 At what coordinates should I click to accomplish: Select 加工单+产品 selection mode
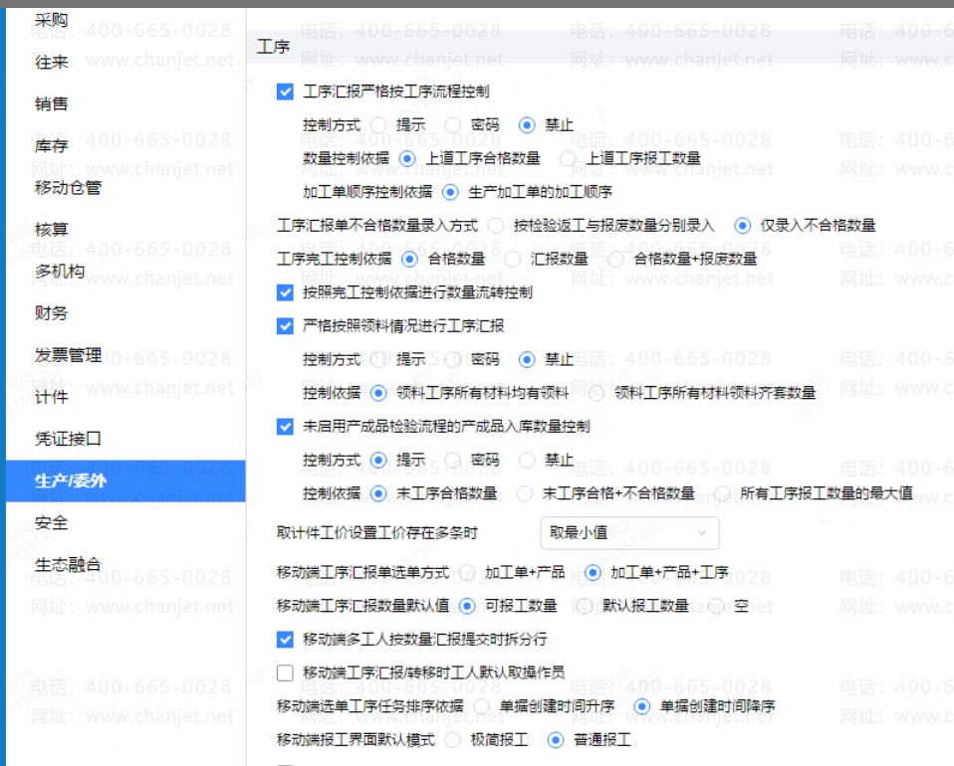[467, 573]
